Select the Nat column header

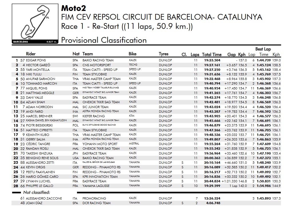point(76,54)
